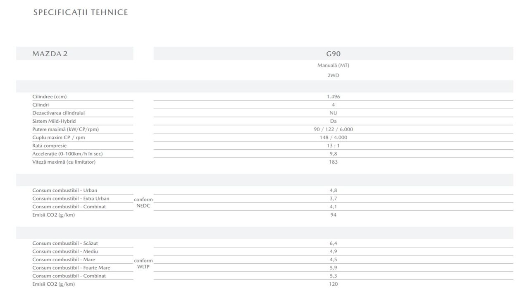Screen dimensions: 529x303
Task: Select the Sistem Mild-Hybrid row label
Action: (54, 121)
